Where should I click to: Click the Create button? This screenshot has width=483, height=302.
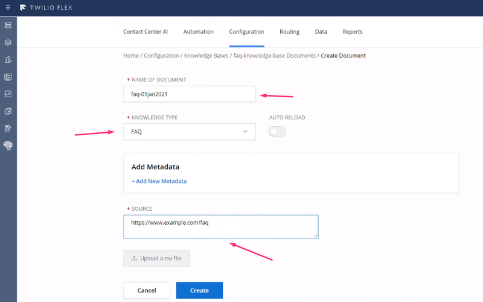(x=199, y=291)
